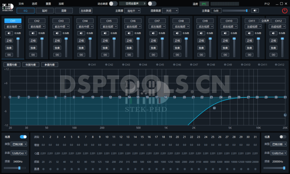Open the 主音源 dropdown showing 高电平
The height and width of the screenshot is (174, 290).
pyautogui.click(x=132, y=11)
